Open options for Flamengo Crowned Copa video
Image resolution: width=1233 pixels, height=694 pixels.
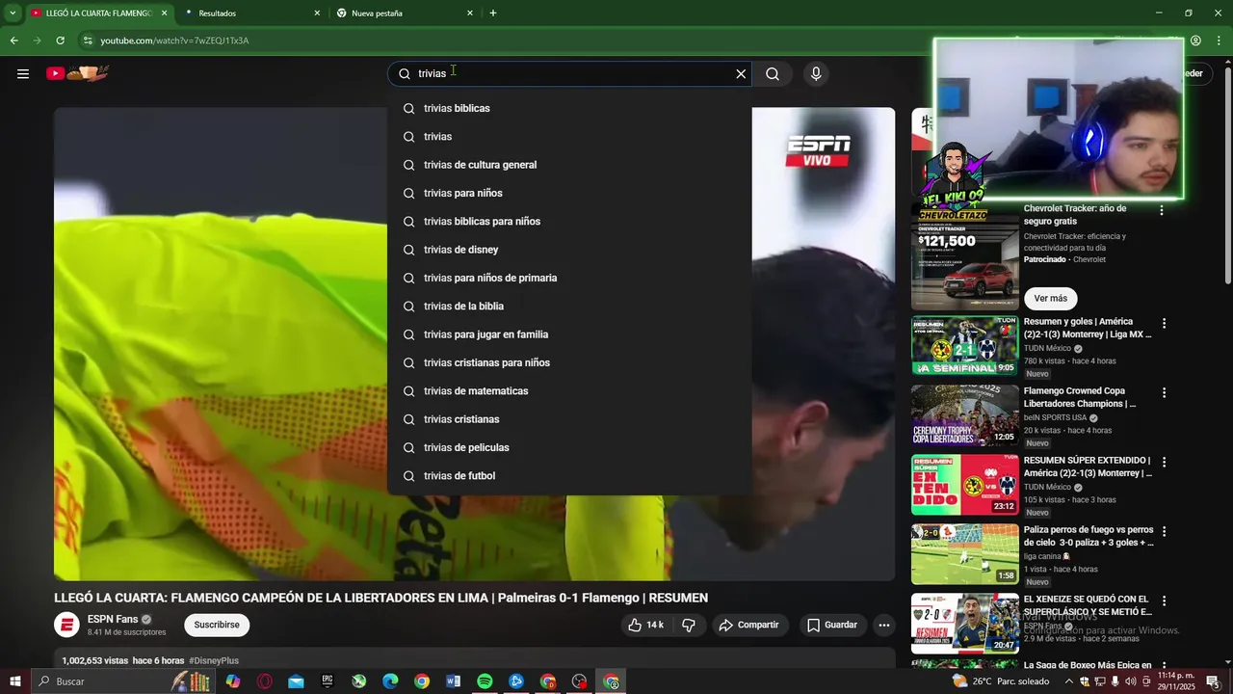pyautogui.click(x=1164, y=393)
